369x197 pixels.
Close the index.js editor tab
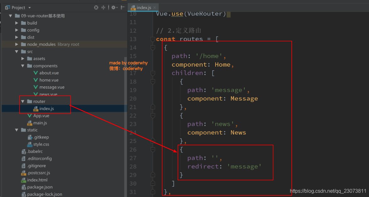[155, 8]
